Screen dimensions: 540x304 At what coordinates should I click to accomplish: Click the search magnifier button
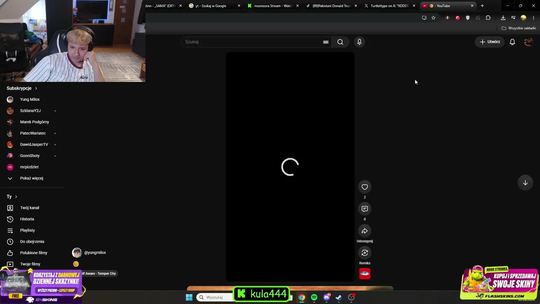[340, 42]
